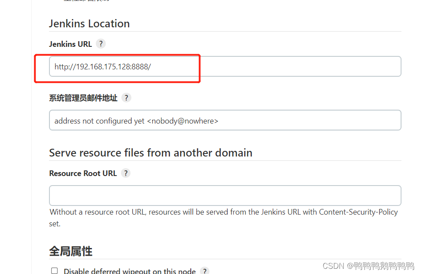This screenshot has width=421, height=274.
Task: Open help for Jenkins URL
Action: point(101,44)
